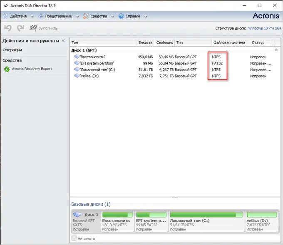This screenshot has width=283, height=245.
Task: Sort by the Емкость column header
Action: 145,42
